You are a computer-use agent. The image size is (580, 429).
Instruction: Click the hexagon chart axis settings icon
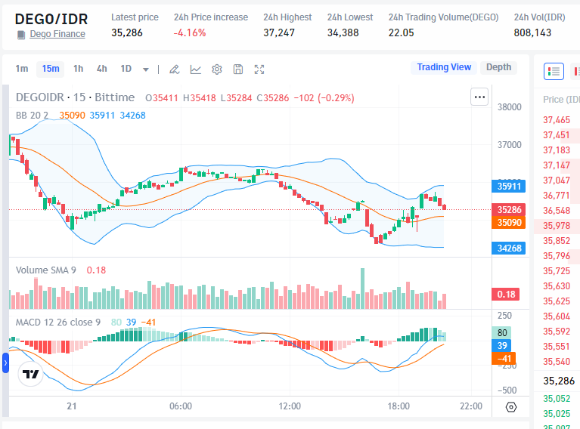coord(511,407)
